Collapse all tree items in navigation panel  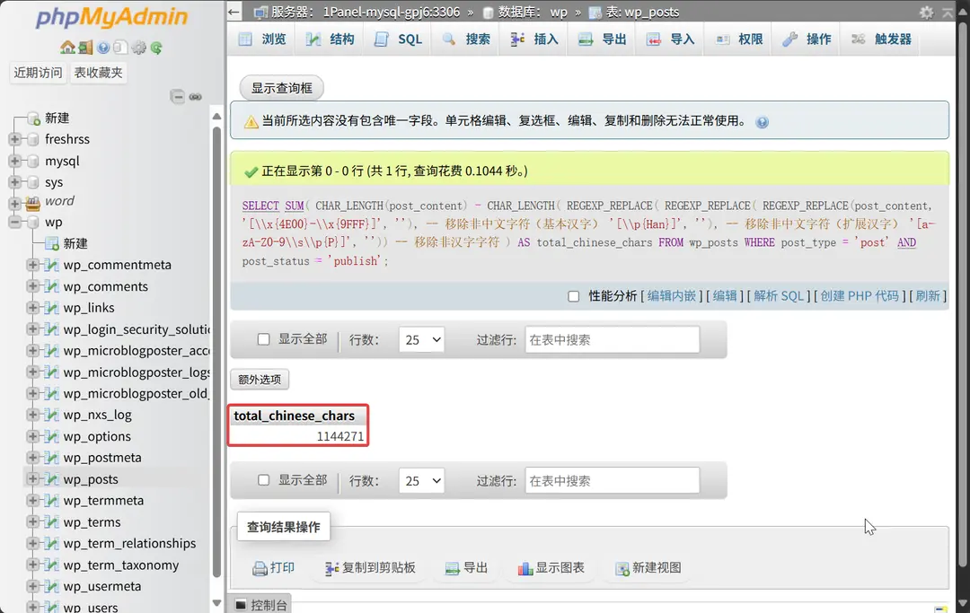178,97
